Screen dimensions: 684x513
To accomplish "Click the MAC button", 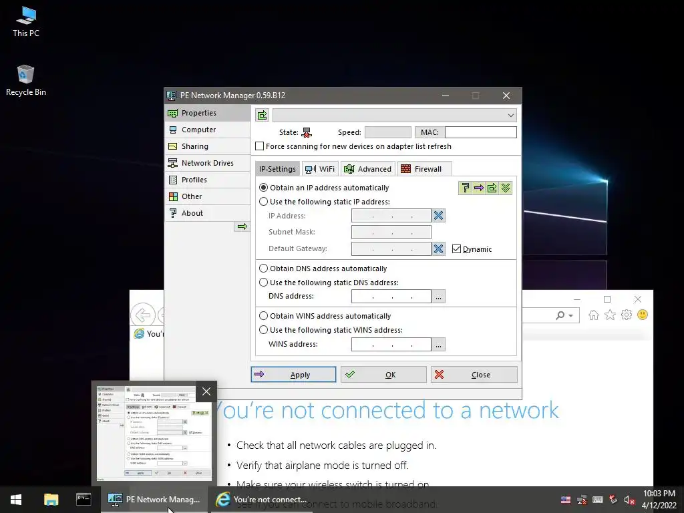I will [430, 132].
